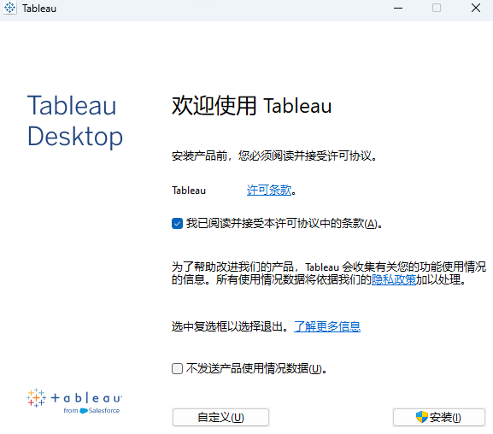
Task: Open the 许可条款 license terms link
Action: [269, 191]
